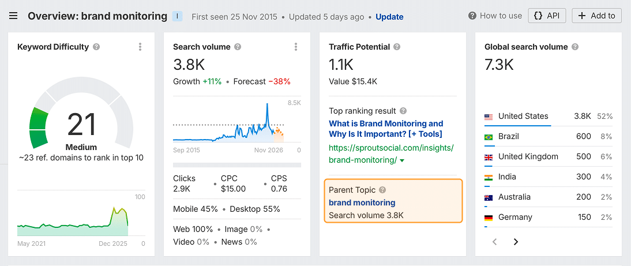Click the CPS 0.76 metric
631x266 pixels.
279,183
